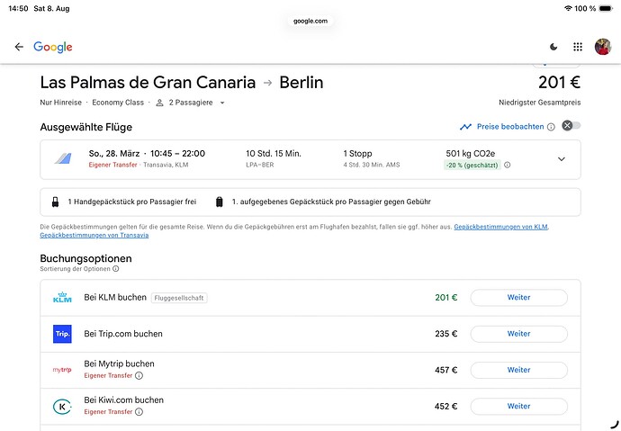The width and height of the screenshot is (621, 431).
Task: Continue booking with Mytrip via Weiter
Action: click(518, 370)
